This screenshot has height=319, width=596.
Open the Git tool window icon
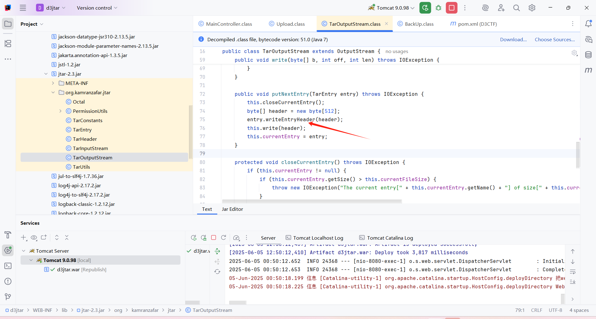8,297
